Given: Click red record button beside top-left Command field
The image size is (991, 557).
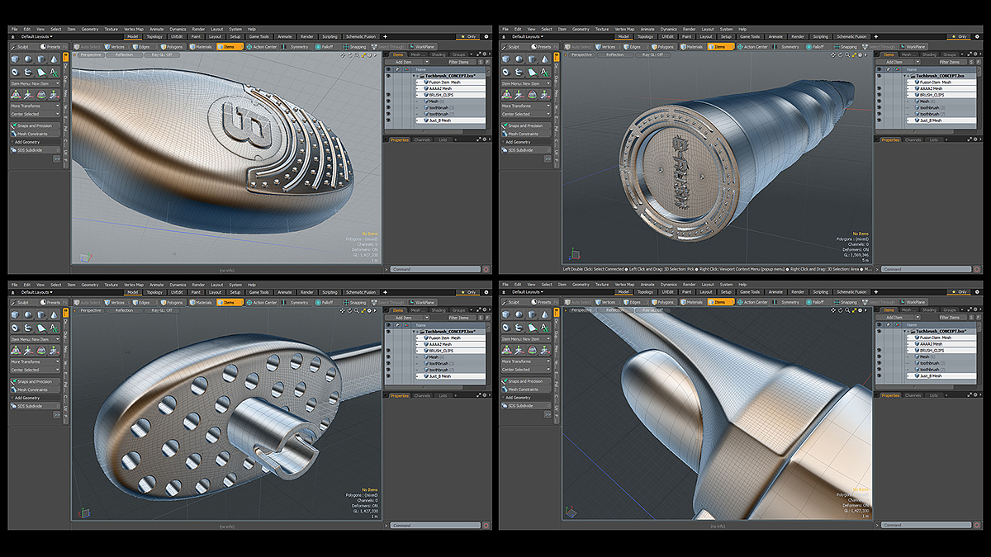Looking at the screenshot, I should pos(486,269).
